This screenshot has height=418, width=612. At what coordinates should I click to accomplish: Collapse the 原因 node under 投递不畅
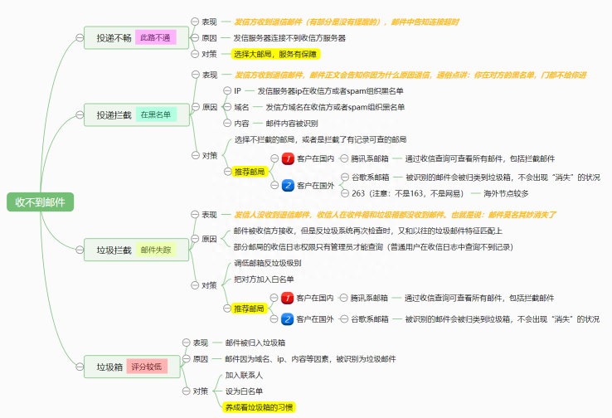pos(195,38)
